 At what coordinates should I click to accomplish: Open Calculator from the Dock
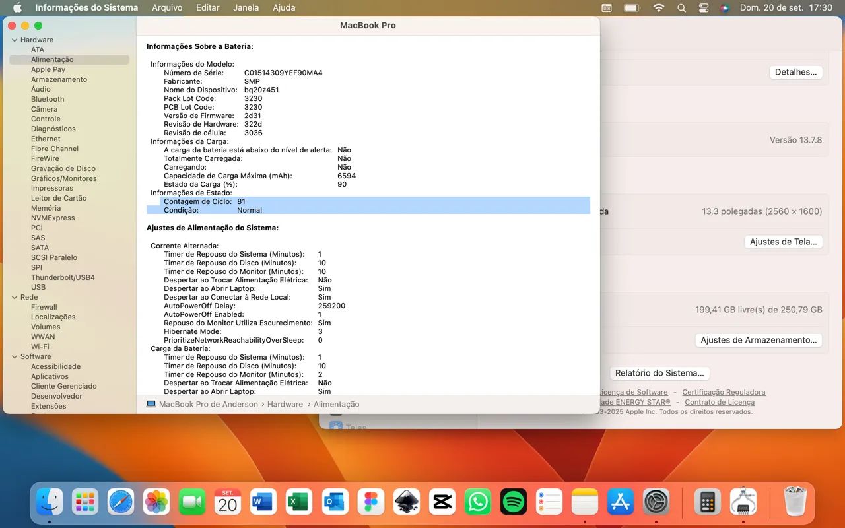pyautogui.click(x=707, y=502)
